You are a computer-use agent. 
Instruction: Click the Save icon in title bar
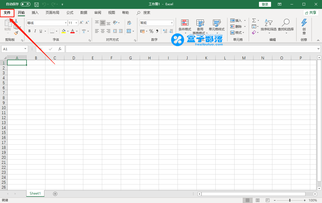(x=37, y=4)
